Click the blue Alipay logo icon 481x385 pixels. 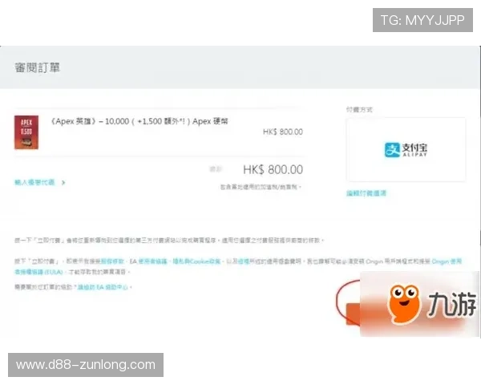(392, 150)
